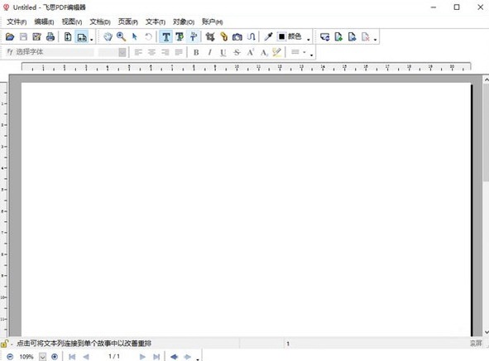This screenshot has height=361, width=489.
Task: Open the 对象(O) menu
Action: (x=184, y=22)
